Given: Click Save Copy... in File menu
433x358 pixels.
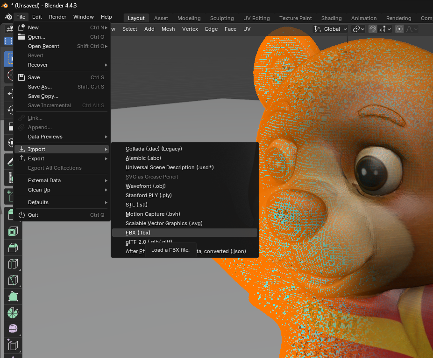Looking at the screenshot, I should coord(62,96).
